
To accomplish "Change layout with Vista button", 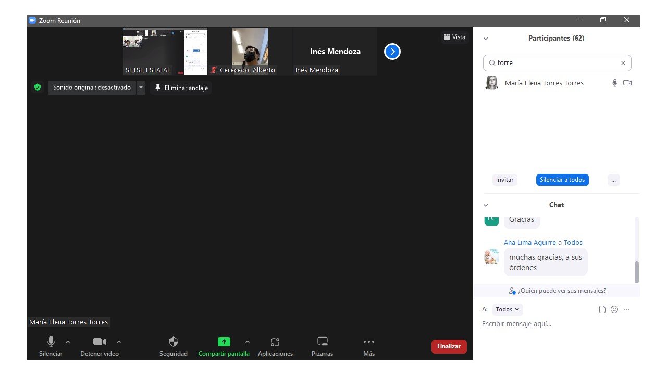I will point(454,37).
